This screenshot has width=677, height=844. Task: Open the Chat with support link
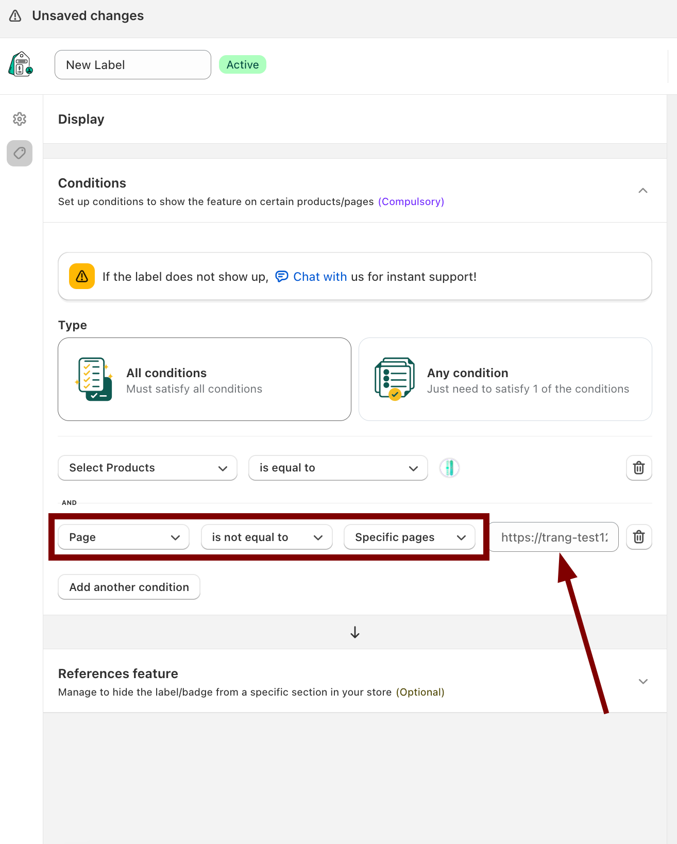point(319,277)
